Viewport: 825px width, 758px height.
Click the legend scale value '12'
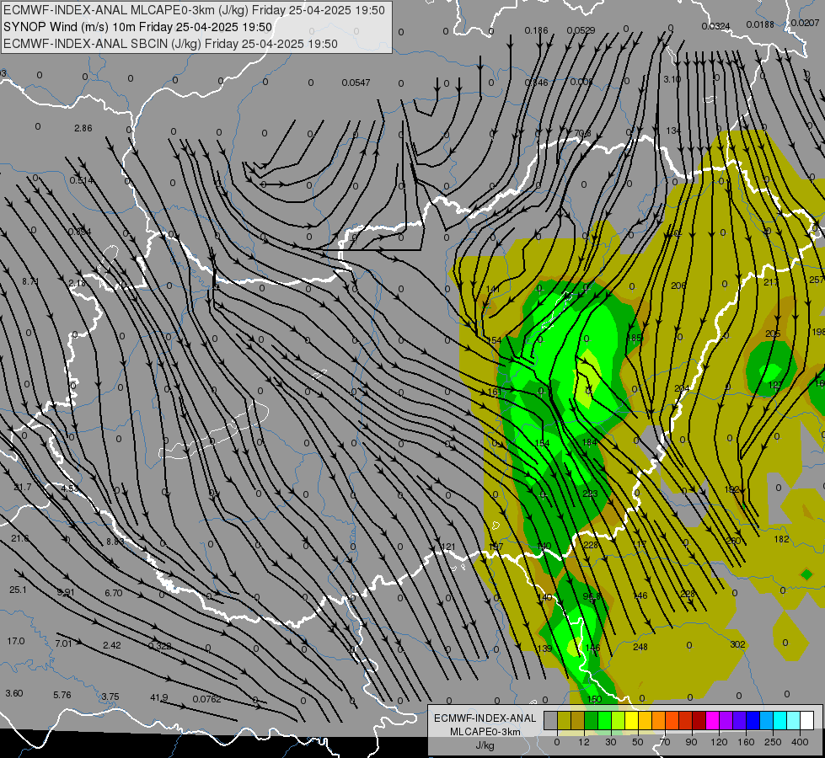[x=583, y=742]
